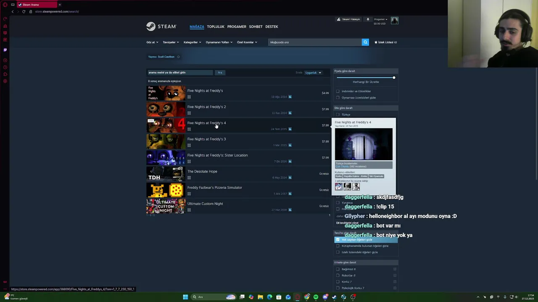
Task: Check İstek listemdeki öğeleri gizle
Action: (338, 252)
